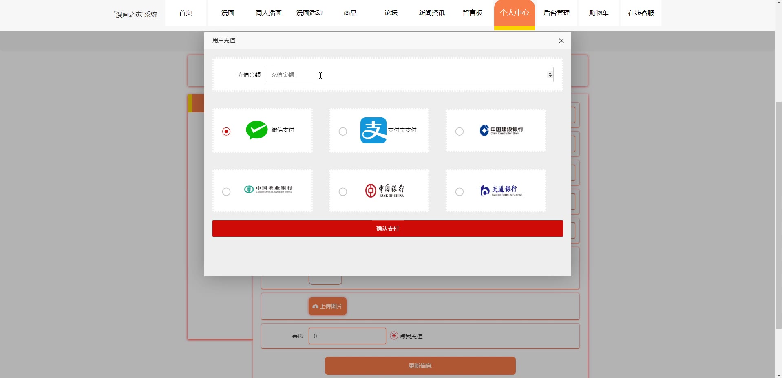Pick the 交通银行 radio option
Screen dimensions: 782x378
459,191
